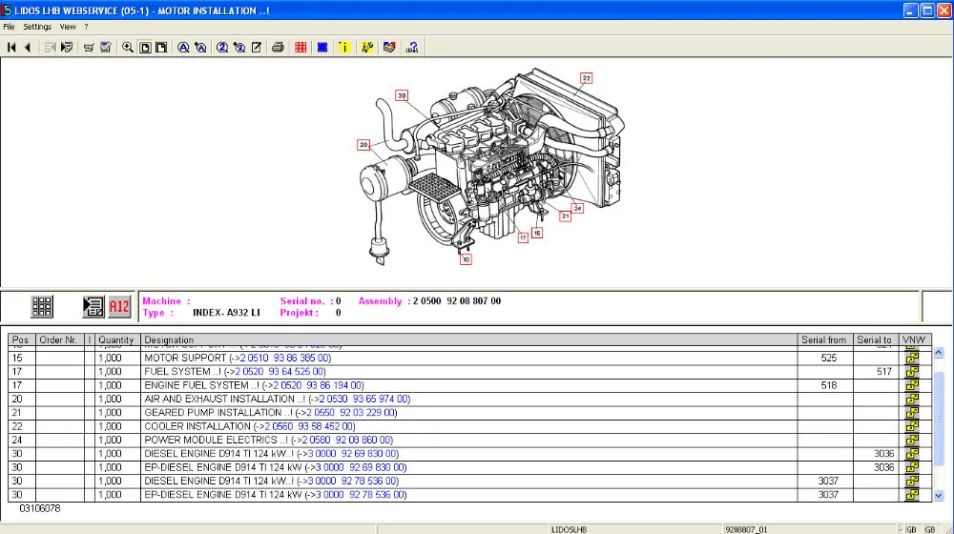Click callout 24 on the engine diagram
954x534 pixels.
click(x=577, y=208)
